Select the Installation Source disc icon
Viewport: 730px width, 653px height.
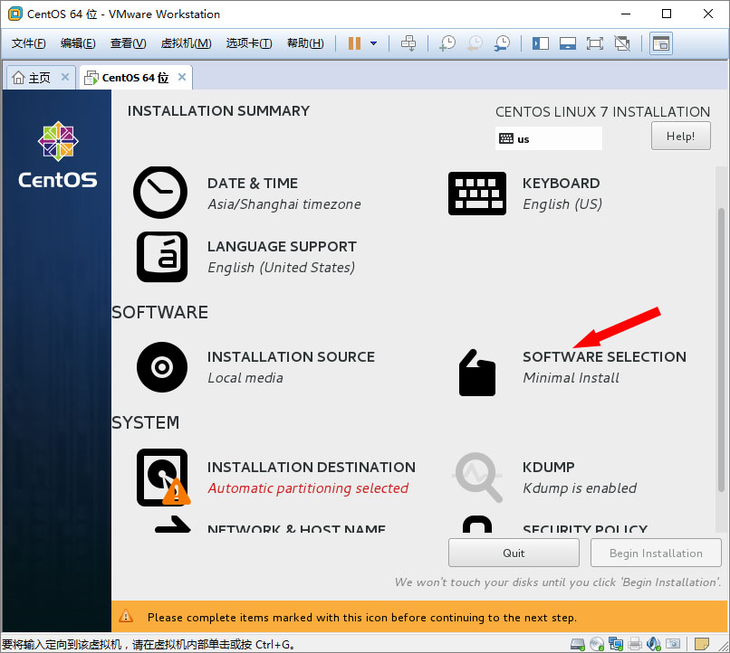[x=161, y=366]
